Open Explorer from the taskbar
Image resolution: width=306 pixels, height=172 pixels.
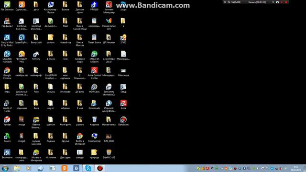click(17, 168)
